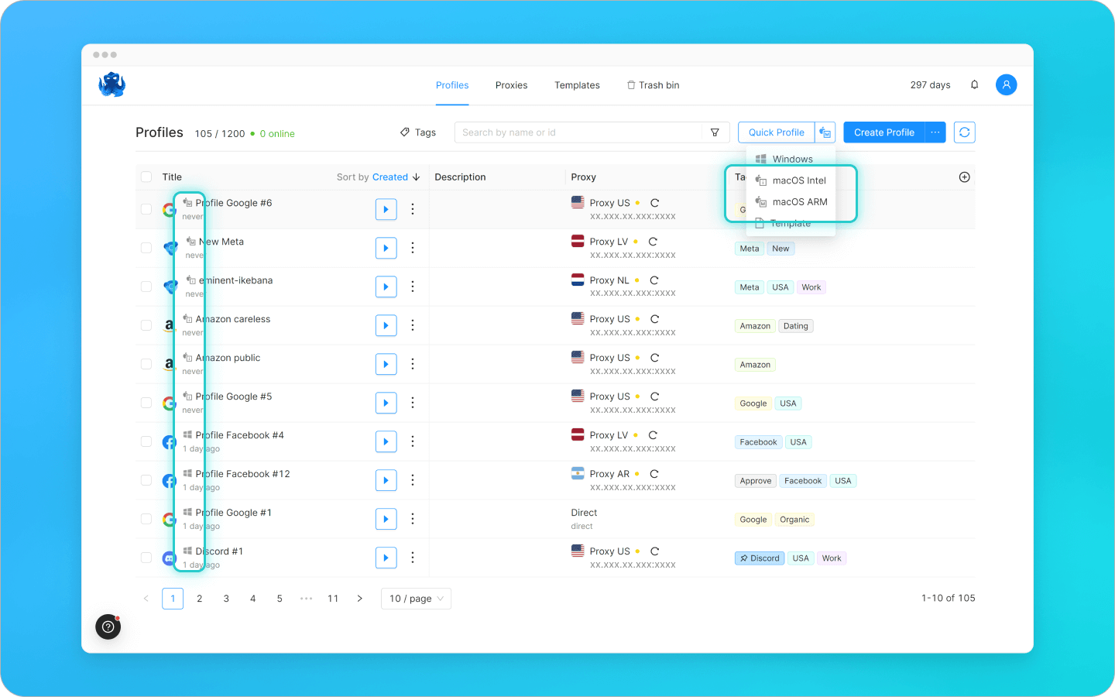Select the checkbox for Profile Google #6

[x=146, y=209]
